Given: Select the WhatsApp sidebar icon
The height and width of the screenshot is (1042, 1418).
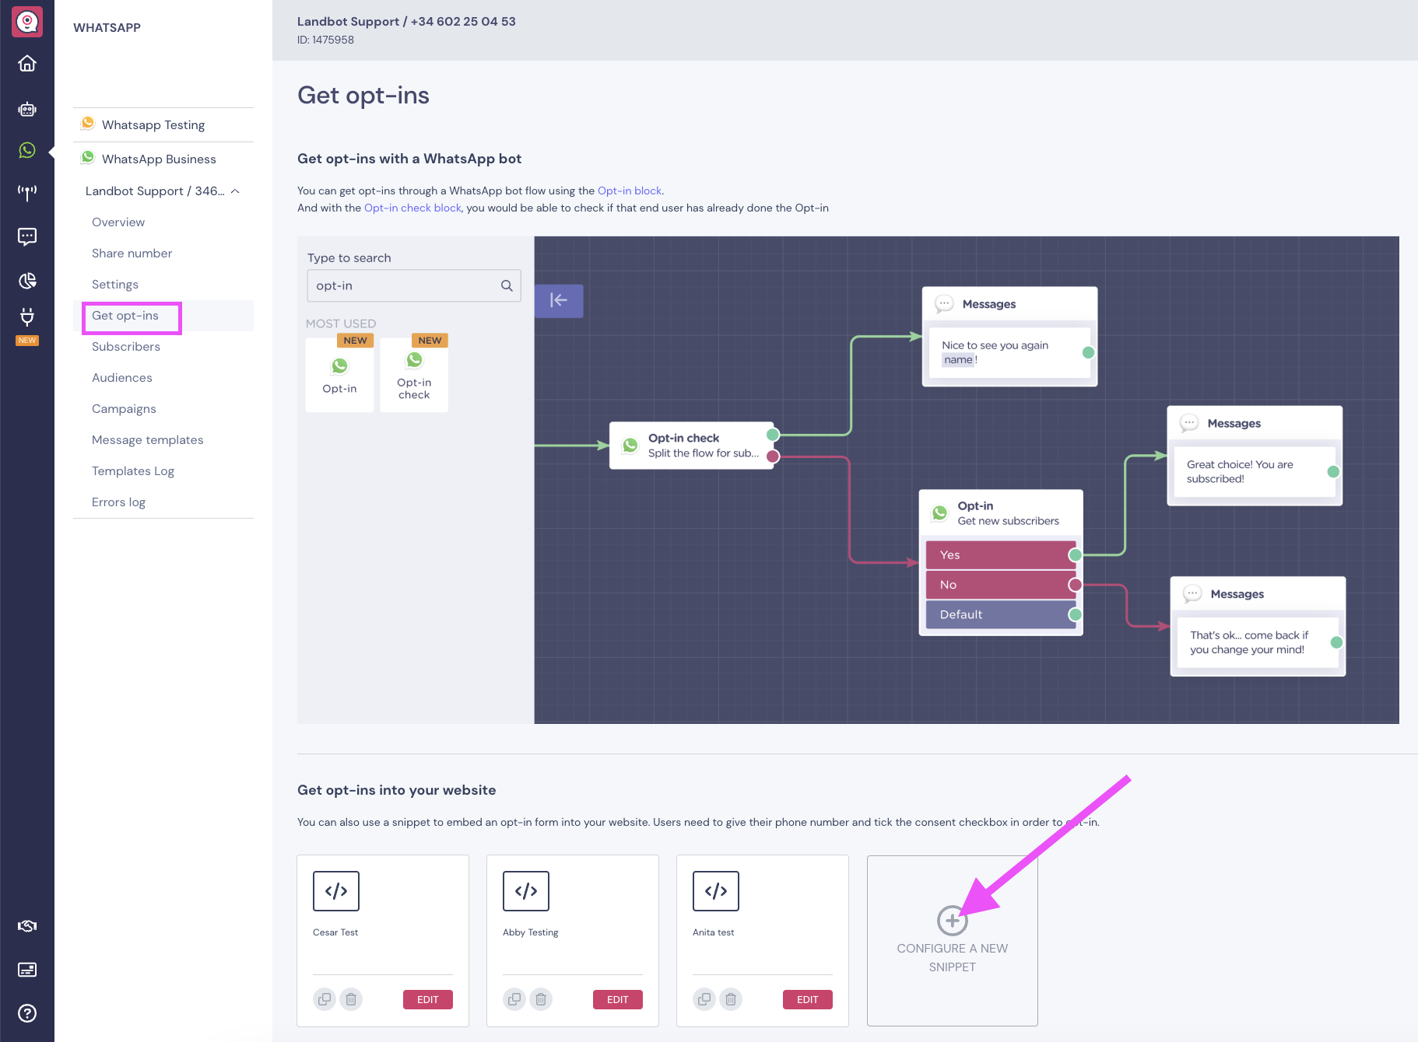Looking at the screenshot, I should (27, 150).
